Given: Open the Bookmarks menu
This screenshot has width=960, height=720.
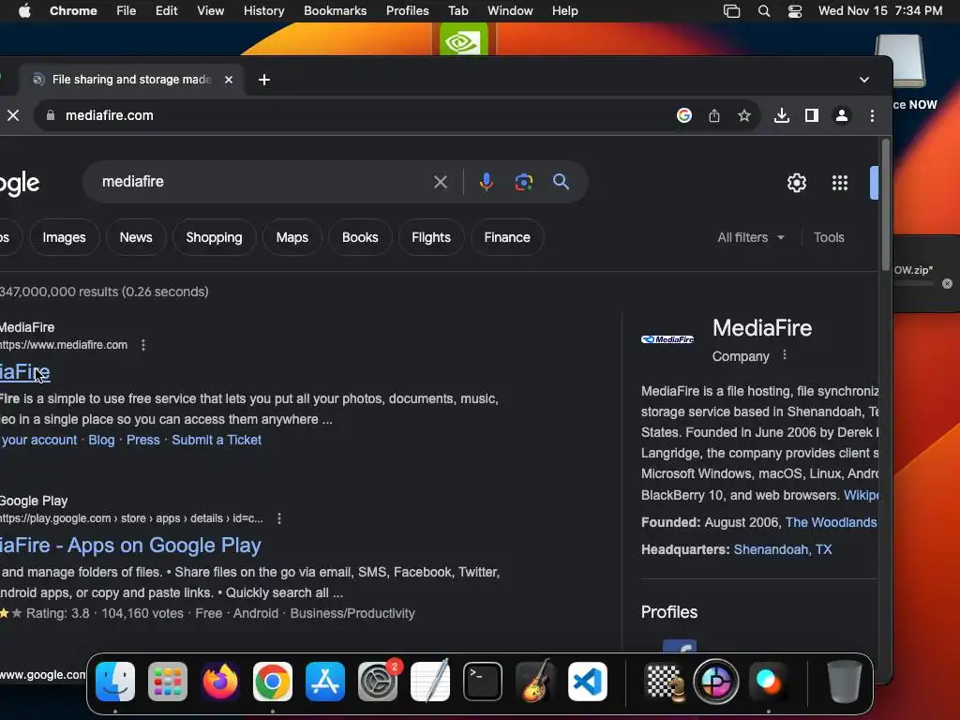Looking at the screenshot, I should 335,11.
